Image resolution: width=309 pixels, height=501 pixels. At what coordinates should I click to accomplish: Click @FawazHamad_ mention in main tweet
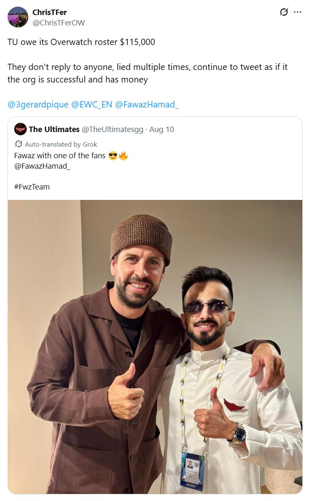[x=147, y=104]
